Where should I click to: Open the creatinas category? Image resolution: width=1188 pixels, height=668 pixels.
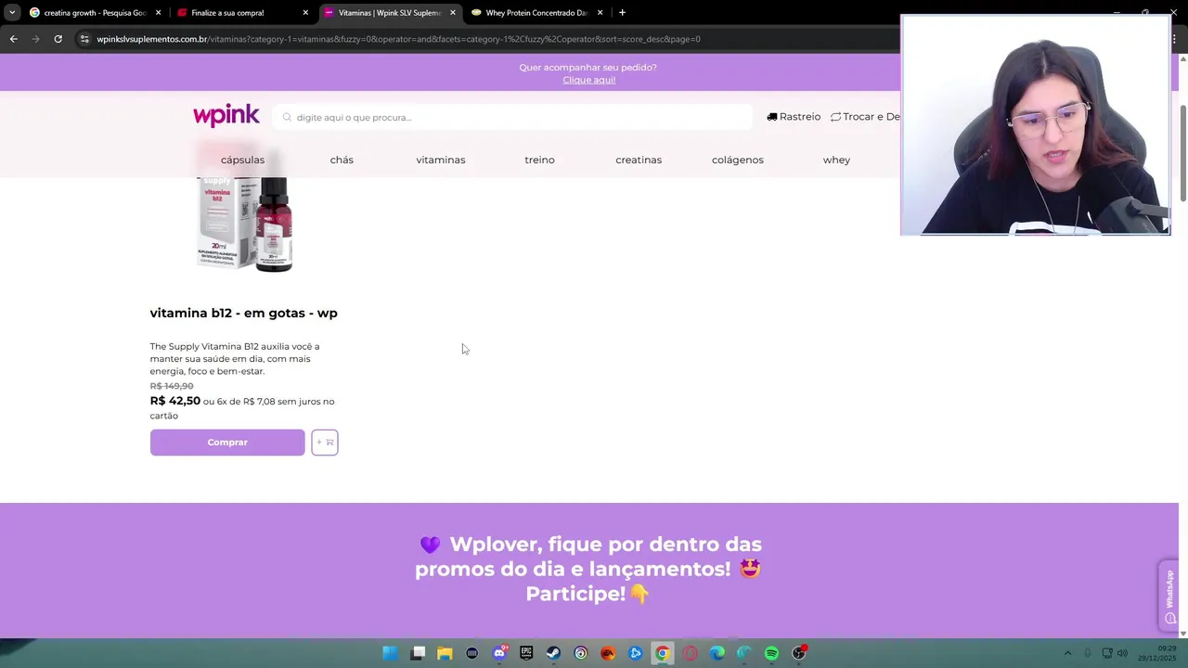(639, 160)
